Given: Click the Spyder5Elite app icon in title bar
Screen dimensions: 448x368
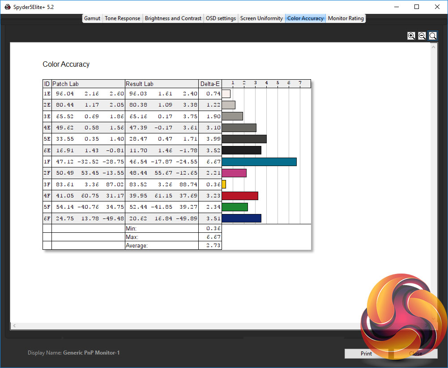Looking at the screenshot, I should 7,7.
